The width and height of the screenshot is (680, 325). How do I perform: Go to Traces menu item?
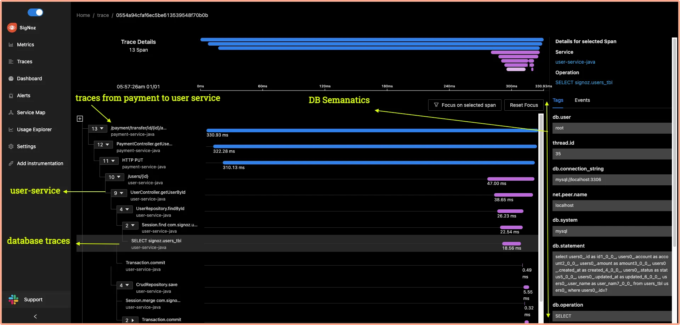point(25,62)
